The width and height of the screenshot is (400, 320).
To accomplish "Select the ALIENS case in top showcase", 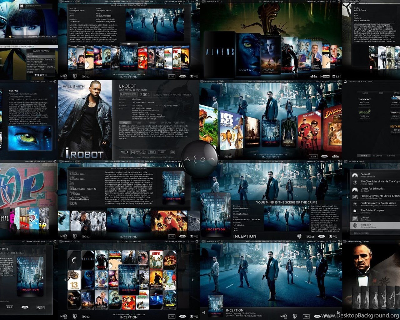I will click(220, 54).
